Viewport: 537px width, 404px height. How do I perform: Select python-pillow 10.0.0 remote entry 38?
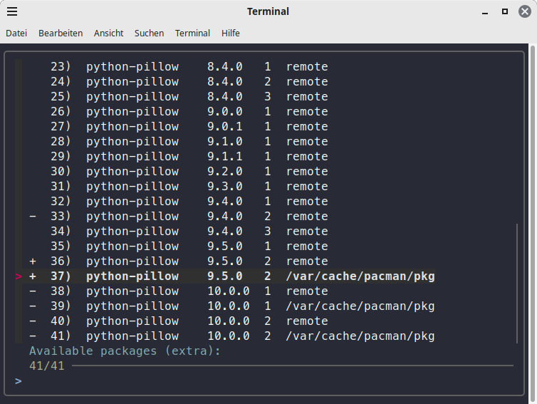[132, 291]
